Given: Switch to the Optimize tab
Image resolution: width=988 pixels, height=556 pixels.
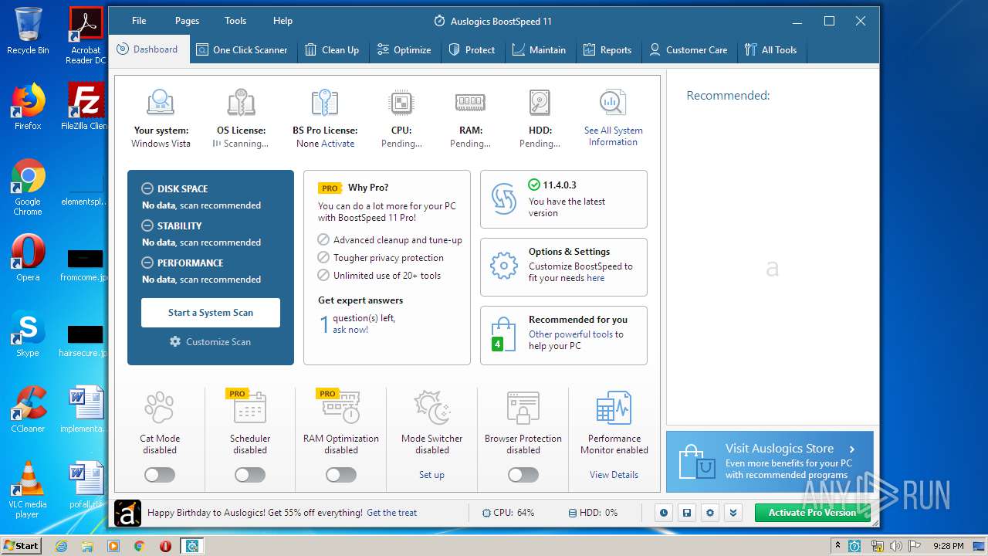Looking at the screenshot, I should (404, 49).
